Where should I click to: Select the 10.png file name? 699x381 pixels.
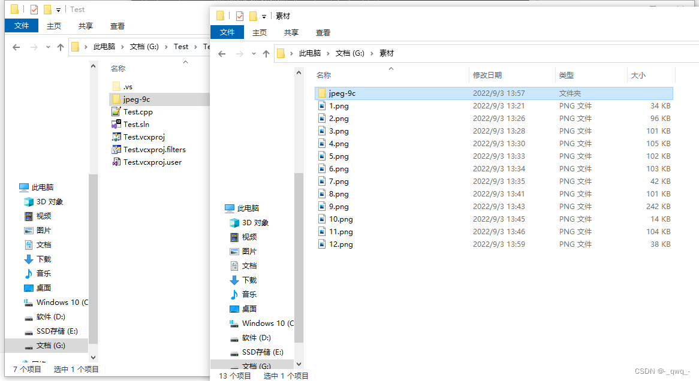tap(341, 219)
